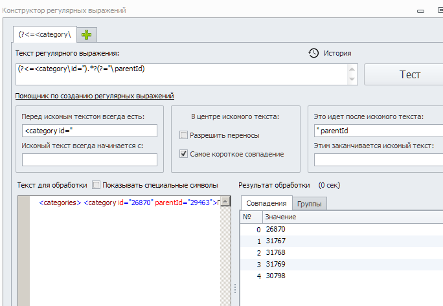The image size is (443, 306).
Task: Open 'История' of regular expressions
Action: (x=338, y=53)
